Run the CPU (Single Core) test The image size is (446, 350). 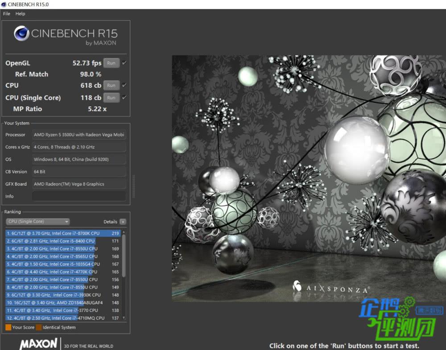point(111,98)
